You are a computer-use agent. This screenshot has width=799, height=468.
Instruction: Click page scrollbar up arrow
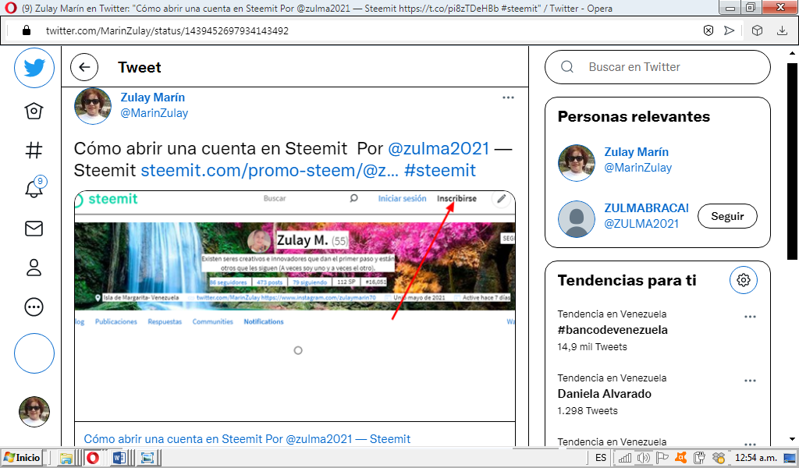click(792, 53)
